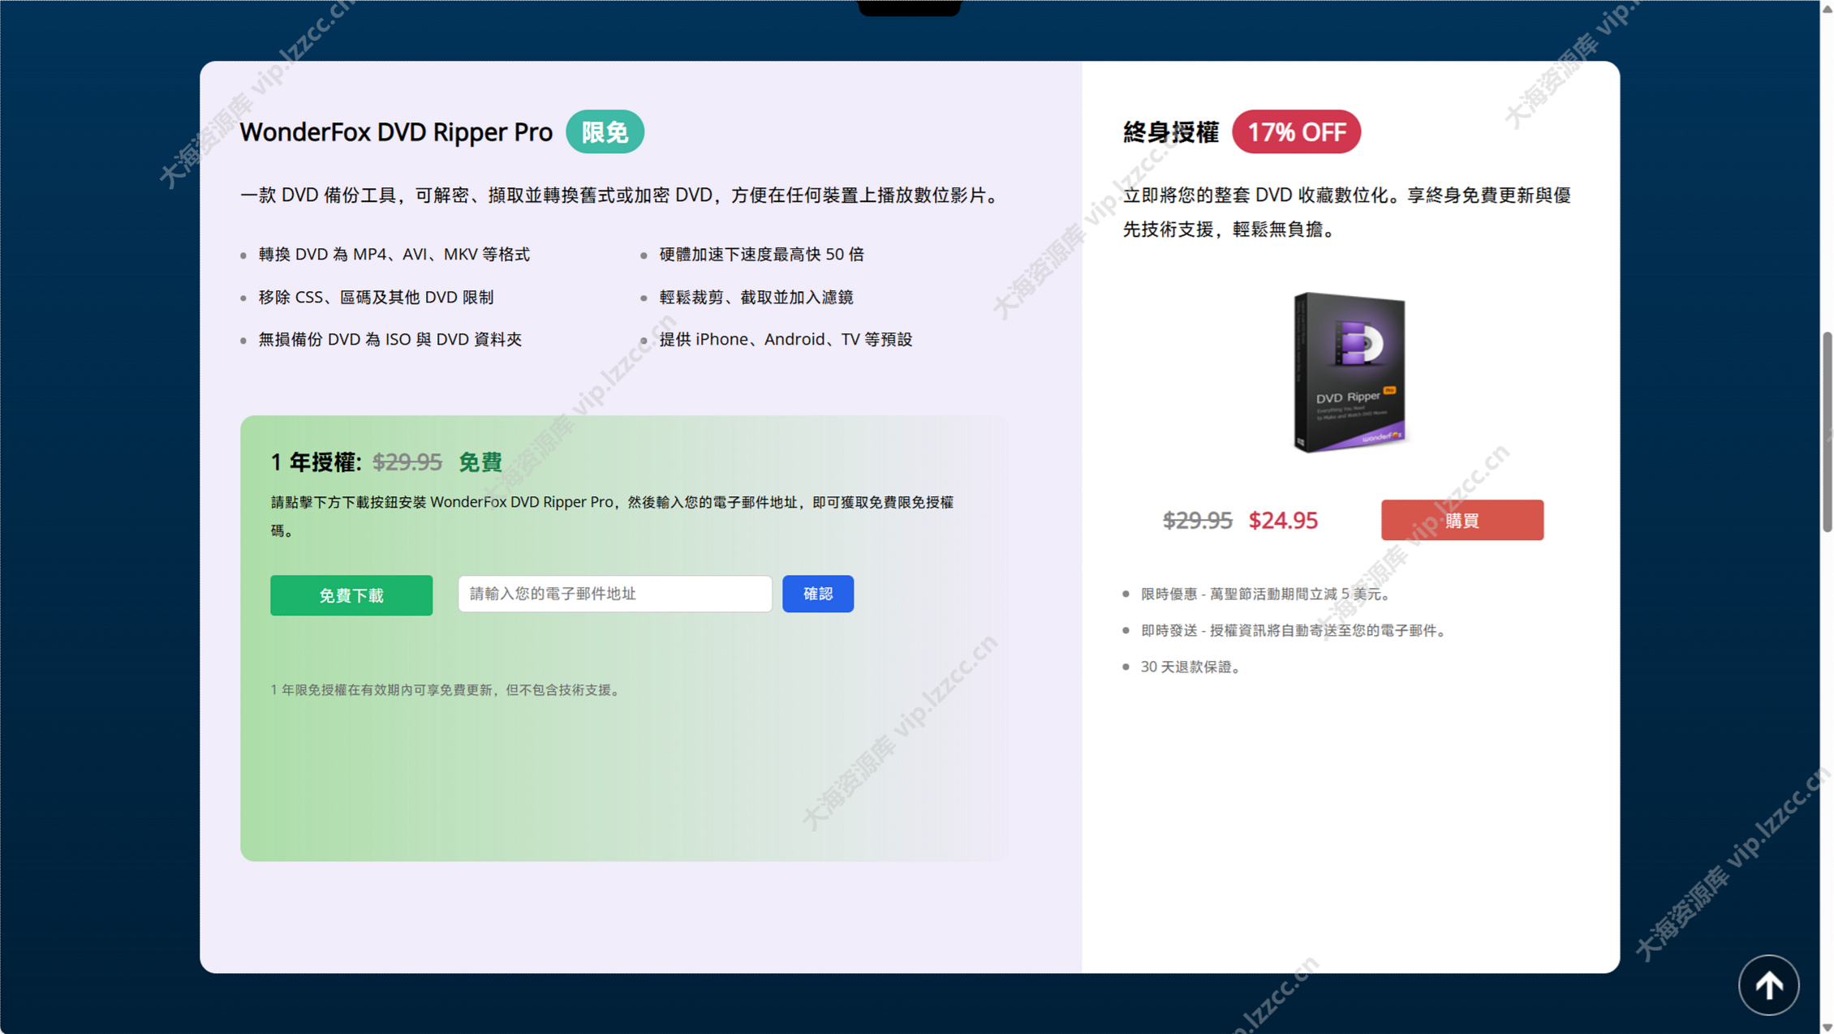Click the scrollbar down arrow
The width and height of the screenshot is (1834, 1034).
[x=1827, y=1027]
